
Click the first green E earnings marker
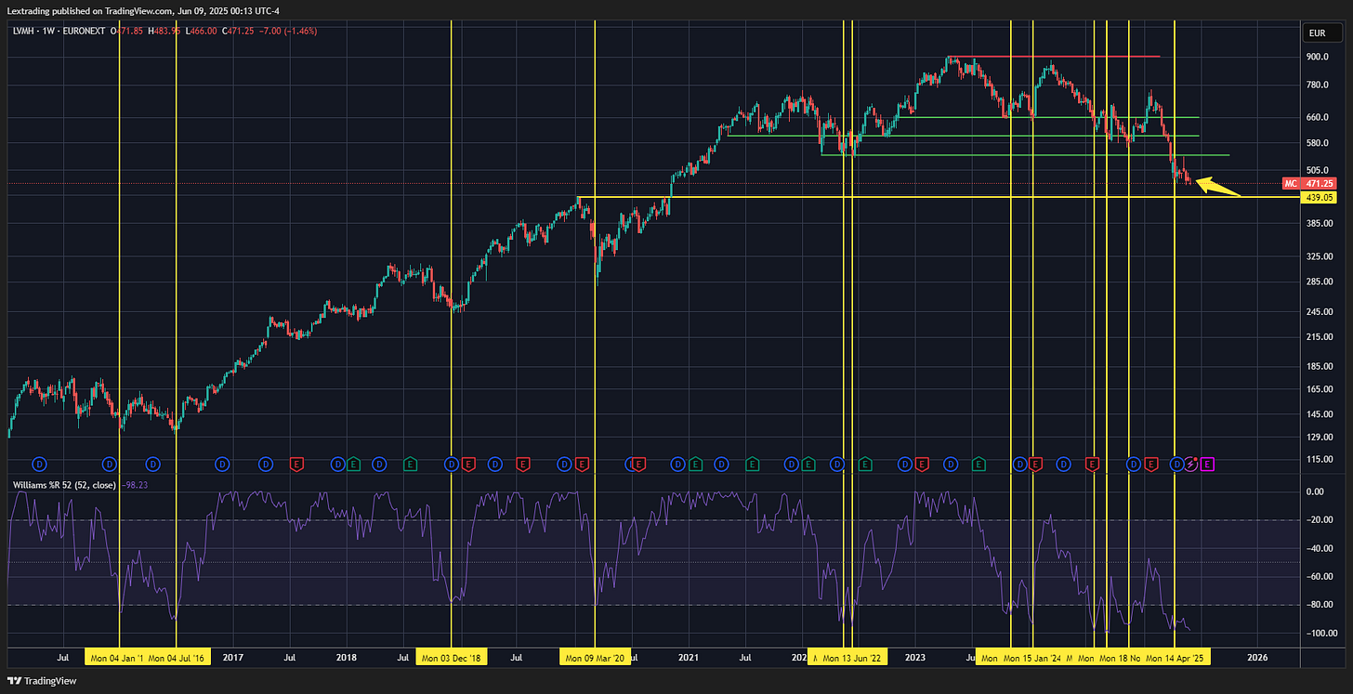[x=353, y=463]
